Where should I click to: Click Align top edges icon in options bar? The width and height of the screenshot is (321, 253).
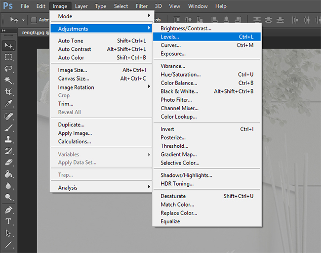click(176, 20)
